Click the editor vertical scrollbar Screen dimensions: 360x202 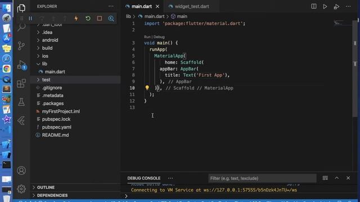pos(355,68)
